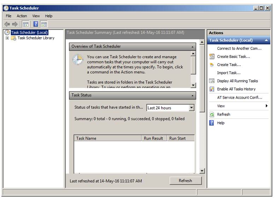Click the Task Scheduler (Local) clock icon
The height and width of the screenshot is (199, 275).
click(x=7, y=33)
